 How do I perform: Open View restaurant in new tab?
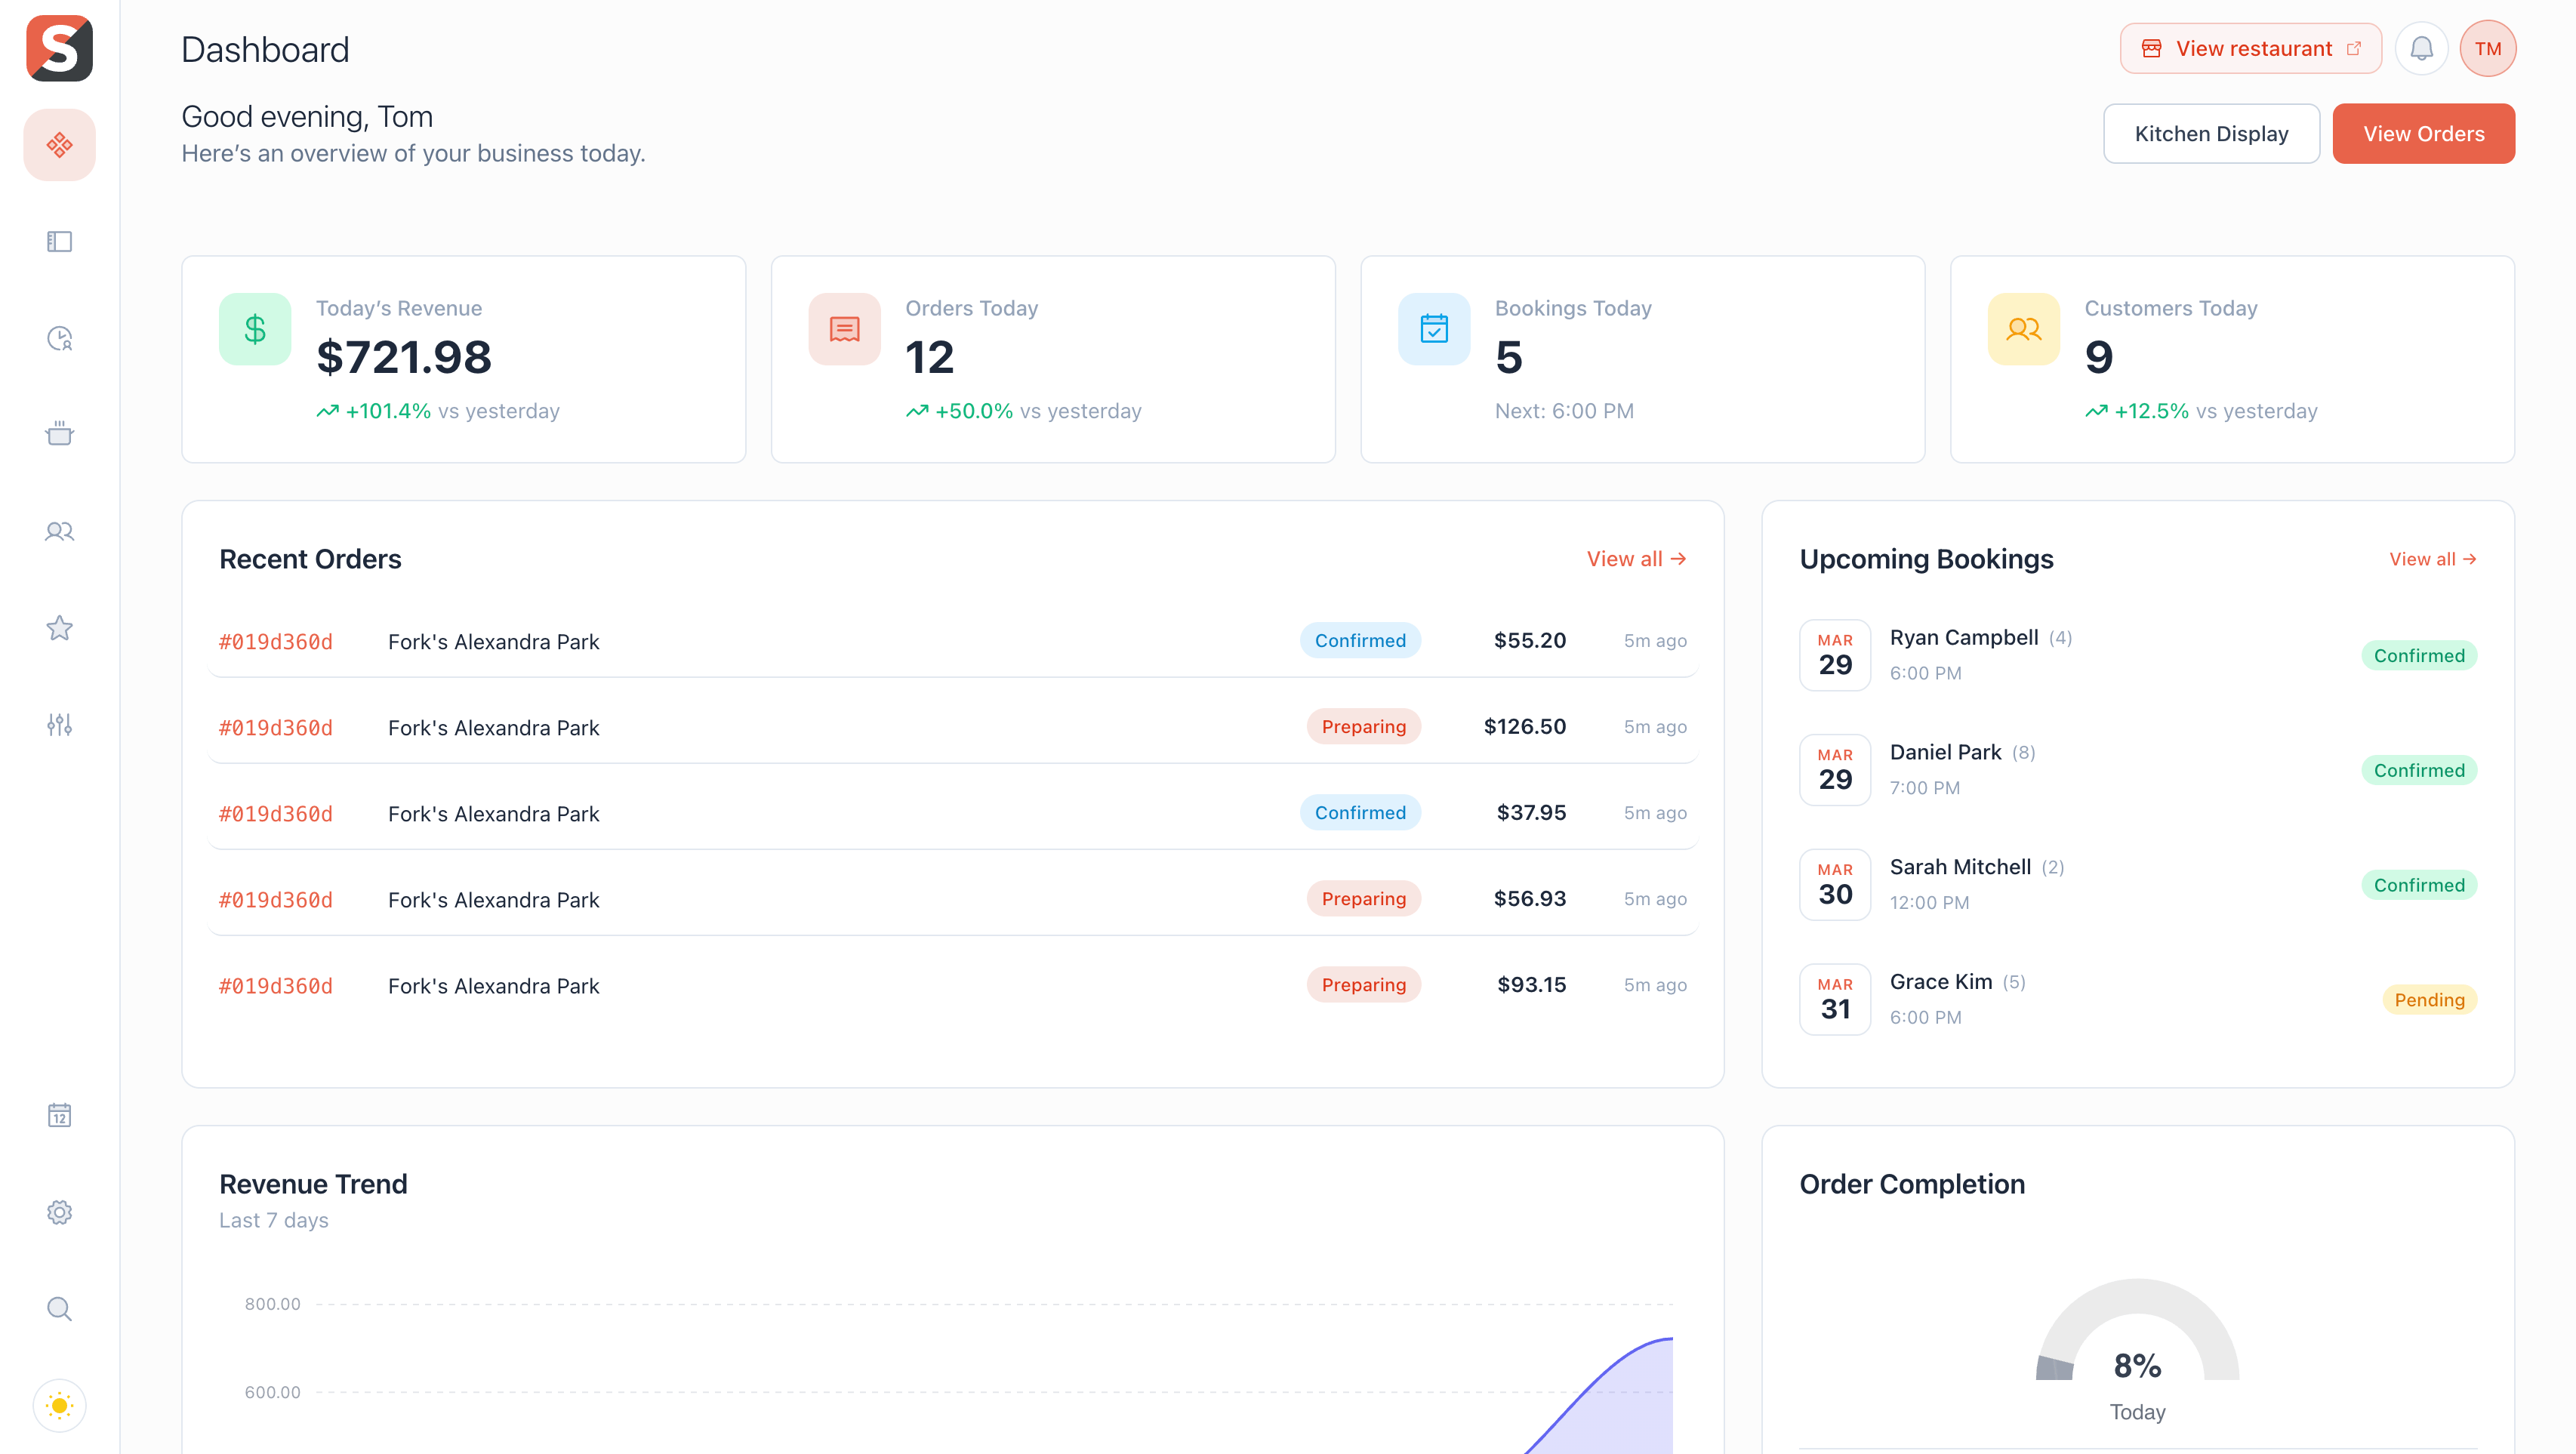pos(2250,47)
